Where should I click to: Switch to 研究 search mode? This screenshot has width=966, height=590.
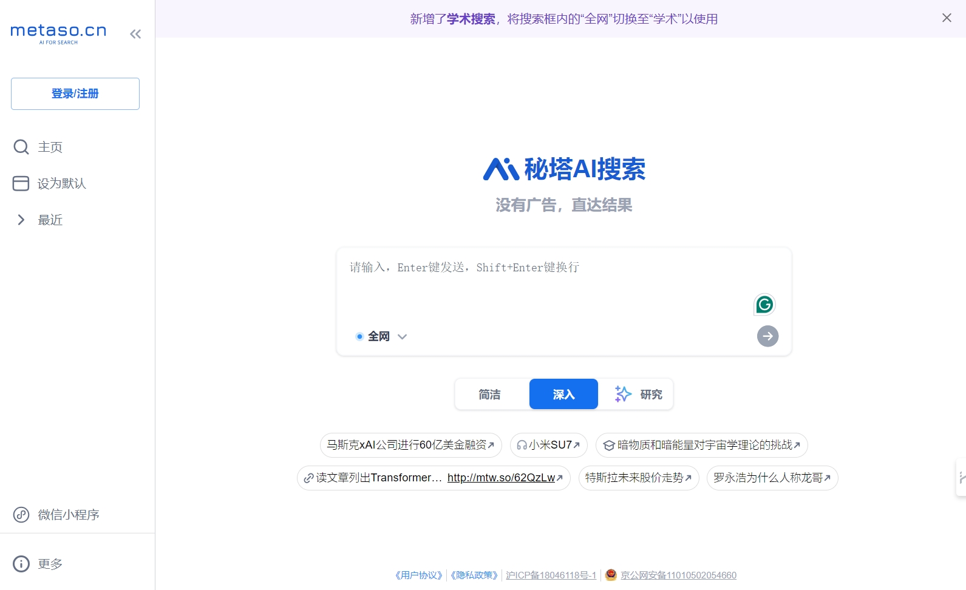coord(638,395)
